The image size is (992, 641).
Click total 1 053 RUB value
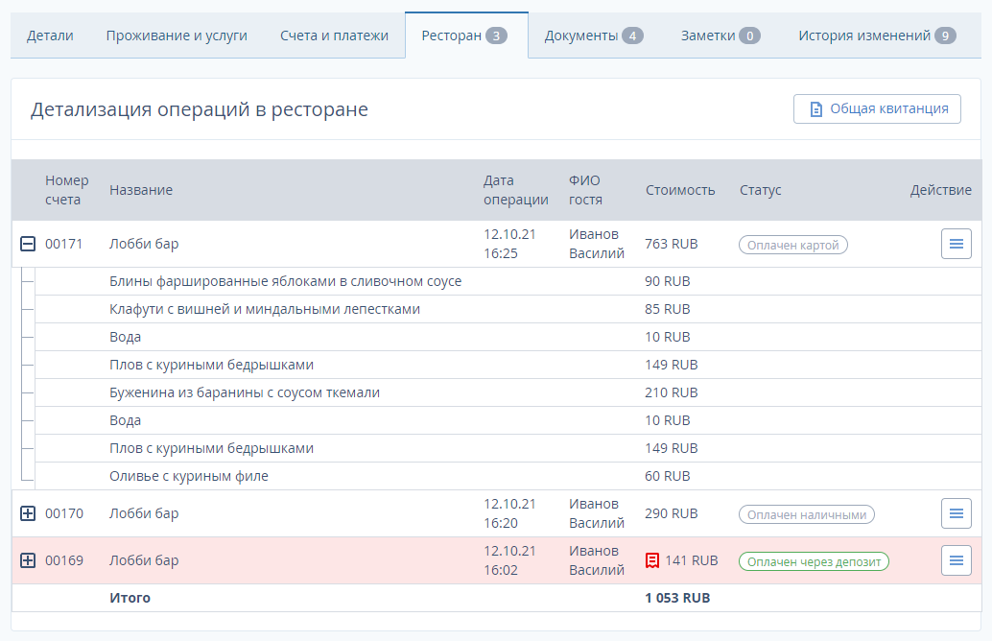point(677,598)
